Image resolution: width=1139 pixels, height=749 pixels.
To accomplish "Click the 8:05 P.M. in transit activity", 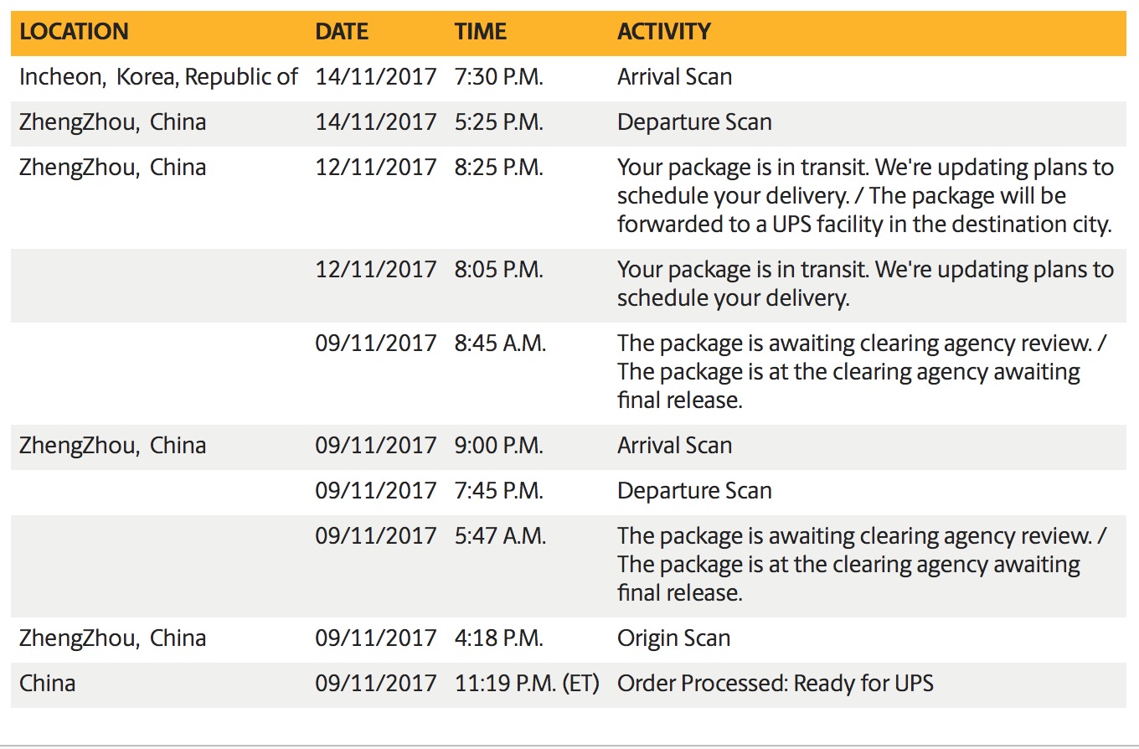I will [x=865, y=284].
